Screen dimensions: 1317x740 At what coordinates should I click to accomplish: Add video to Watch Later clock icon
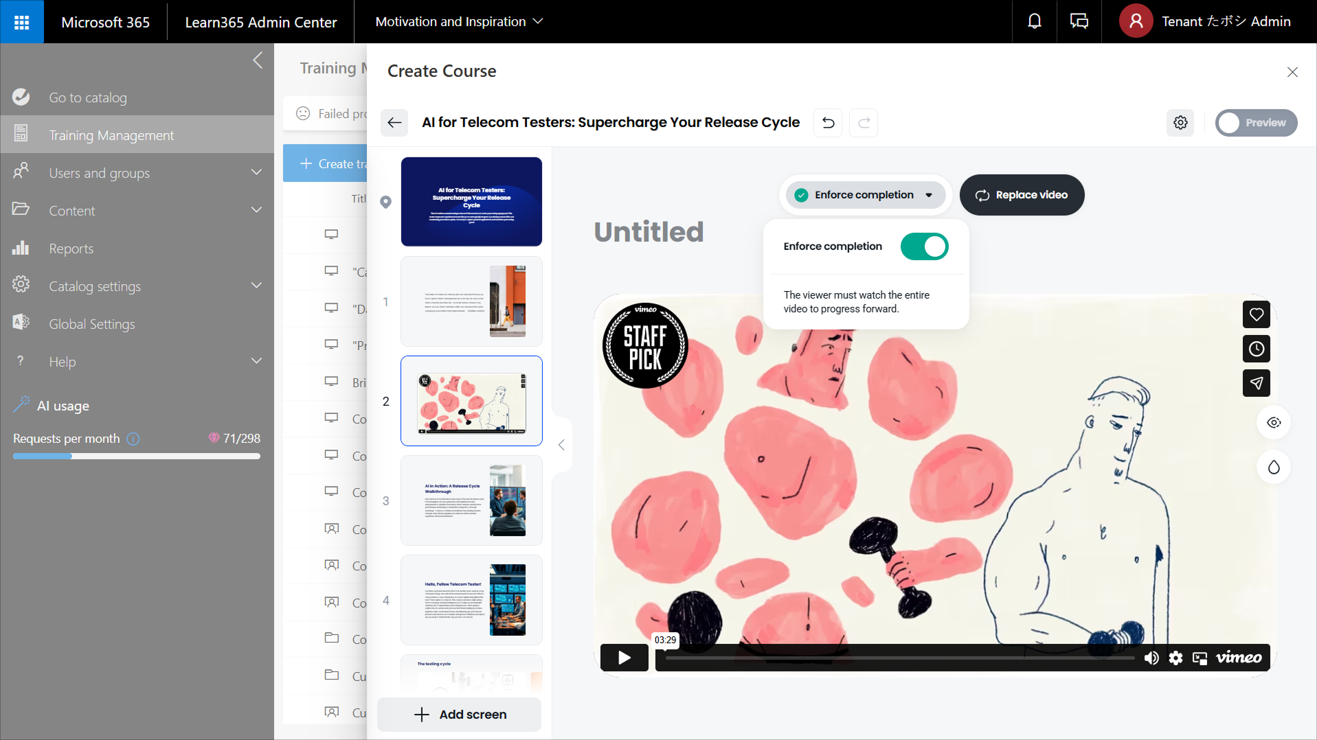1256,349
